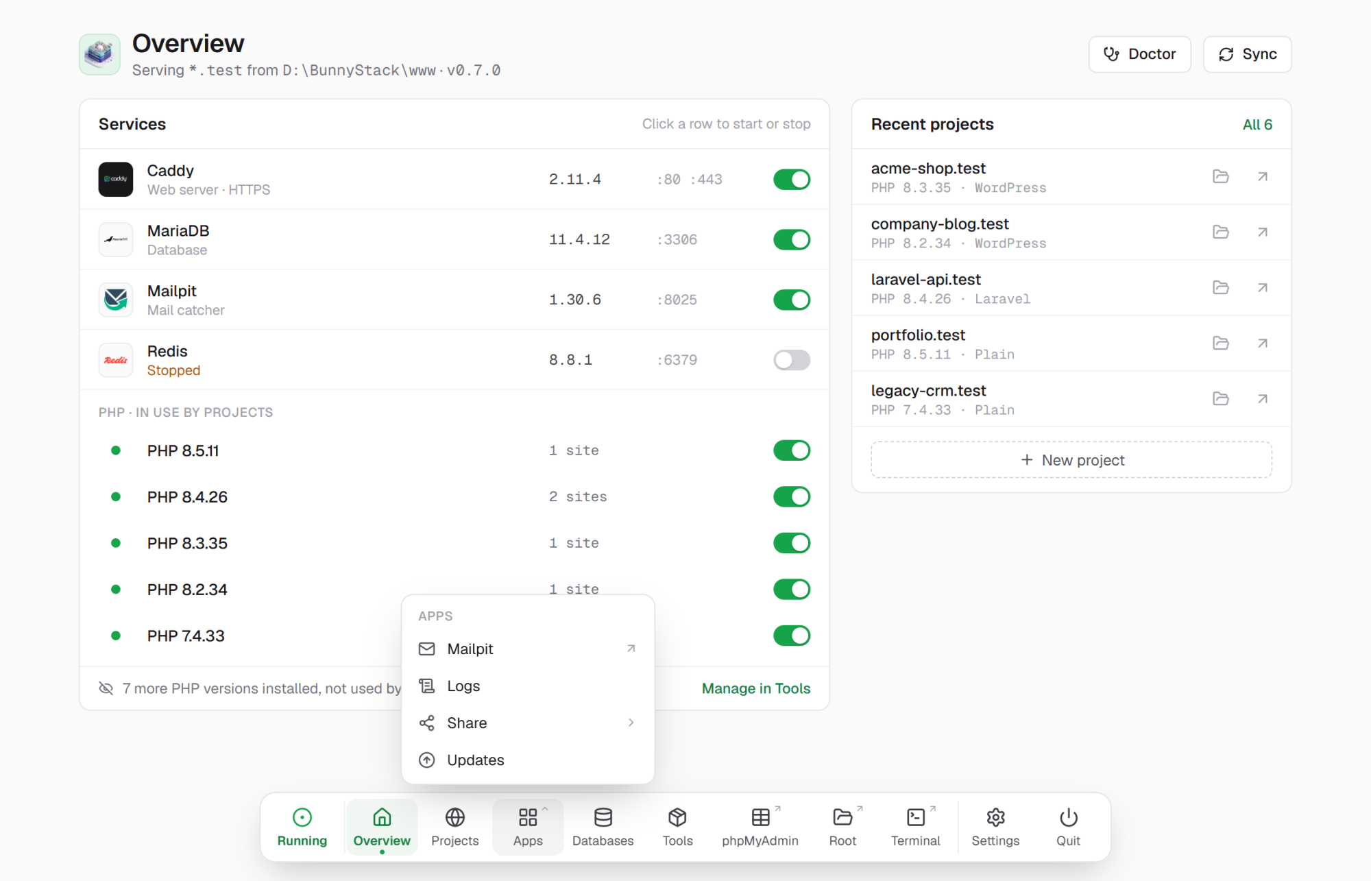Switch to the Overview dock tab

pyautogui.click(x=382, y=827)
